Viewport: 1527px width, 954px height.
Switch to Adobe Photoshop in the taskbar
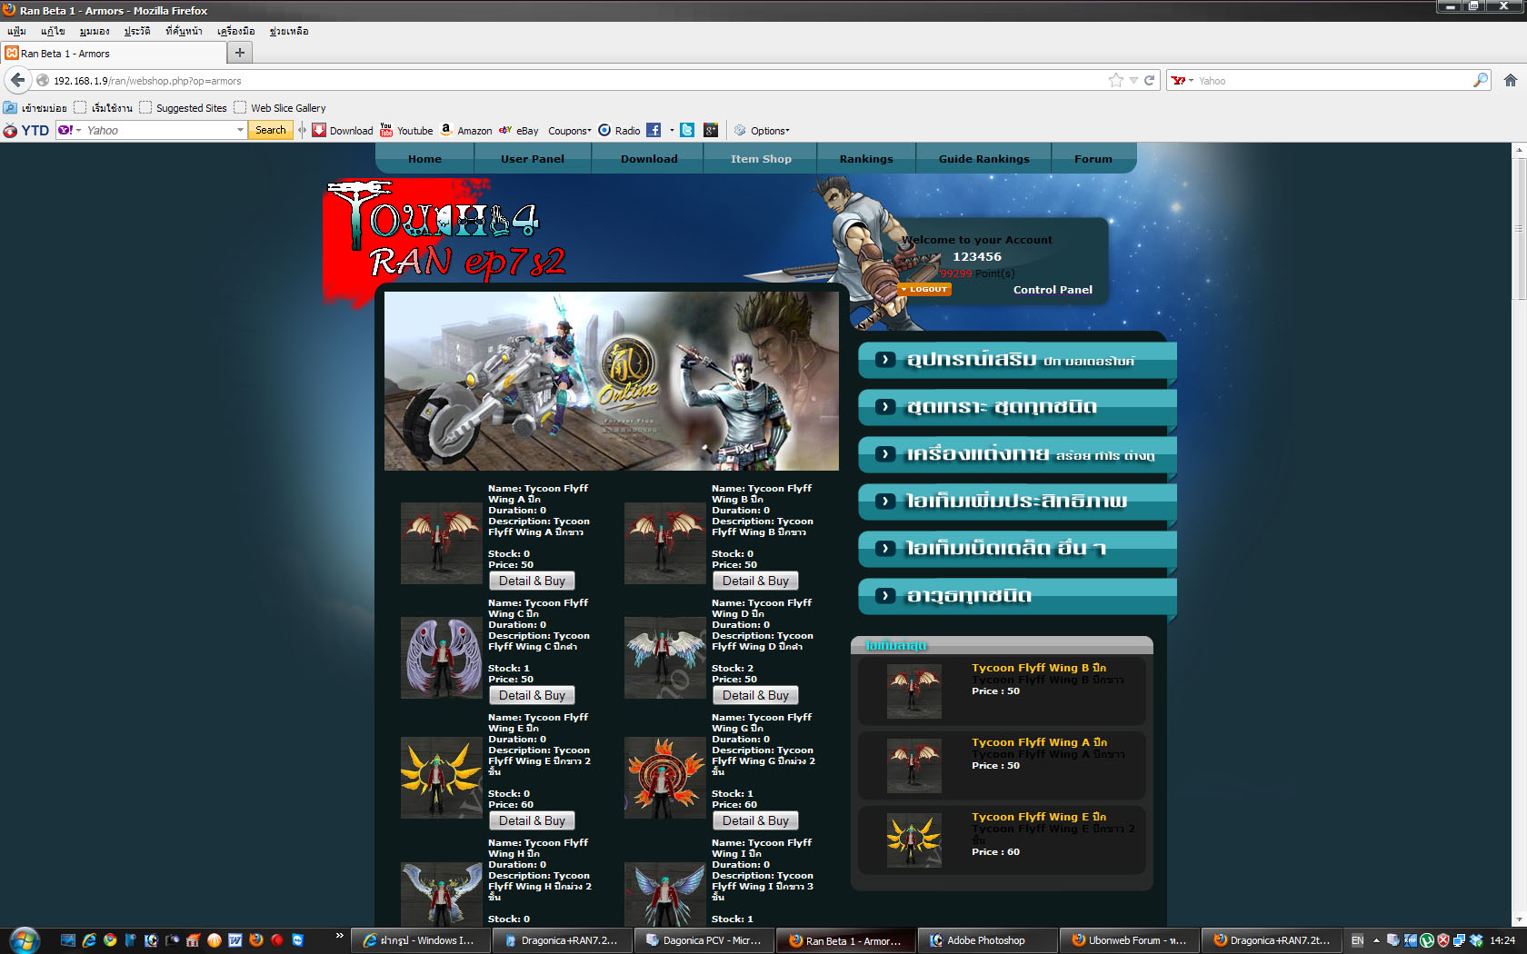point(988,940)
